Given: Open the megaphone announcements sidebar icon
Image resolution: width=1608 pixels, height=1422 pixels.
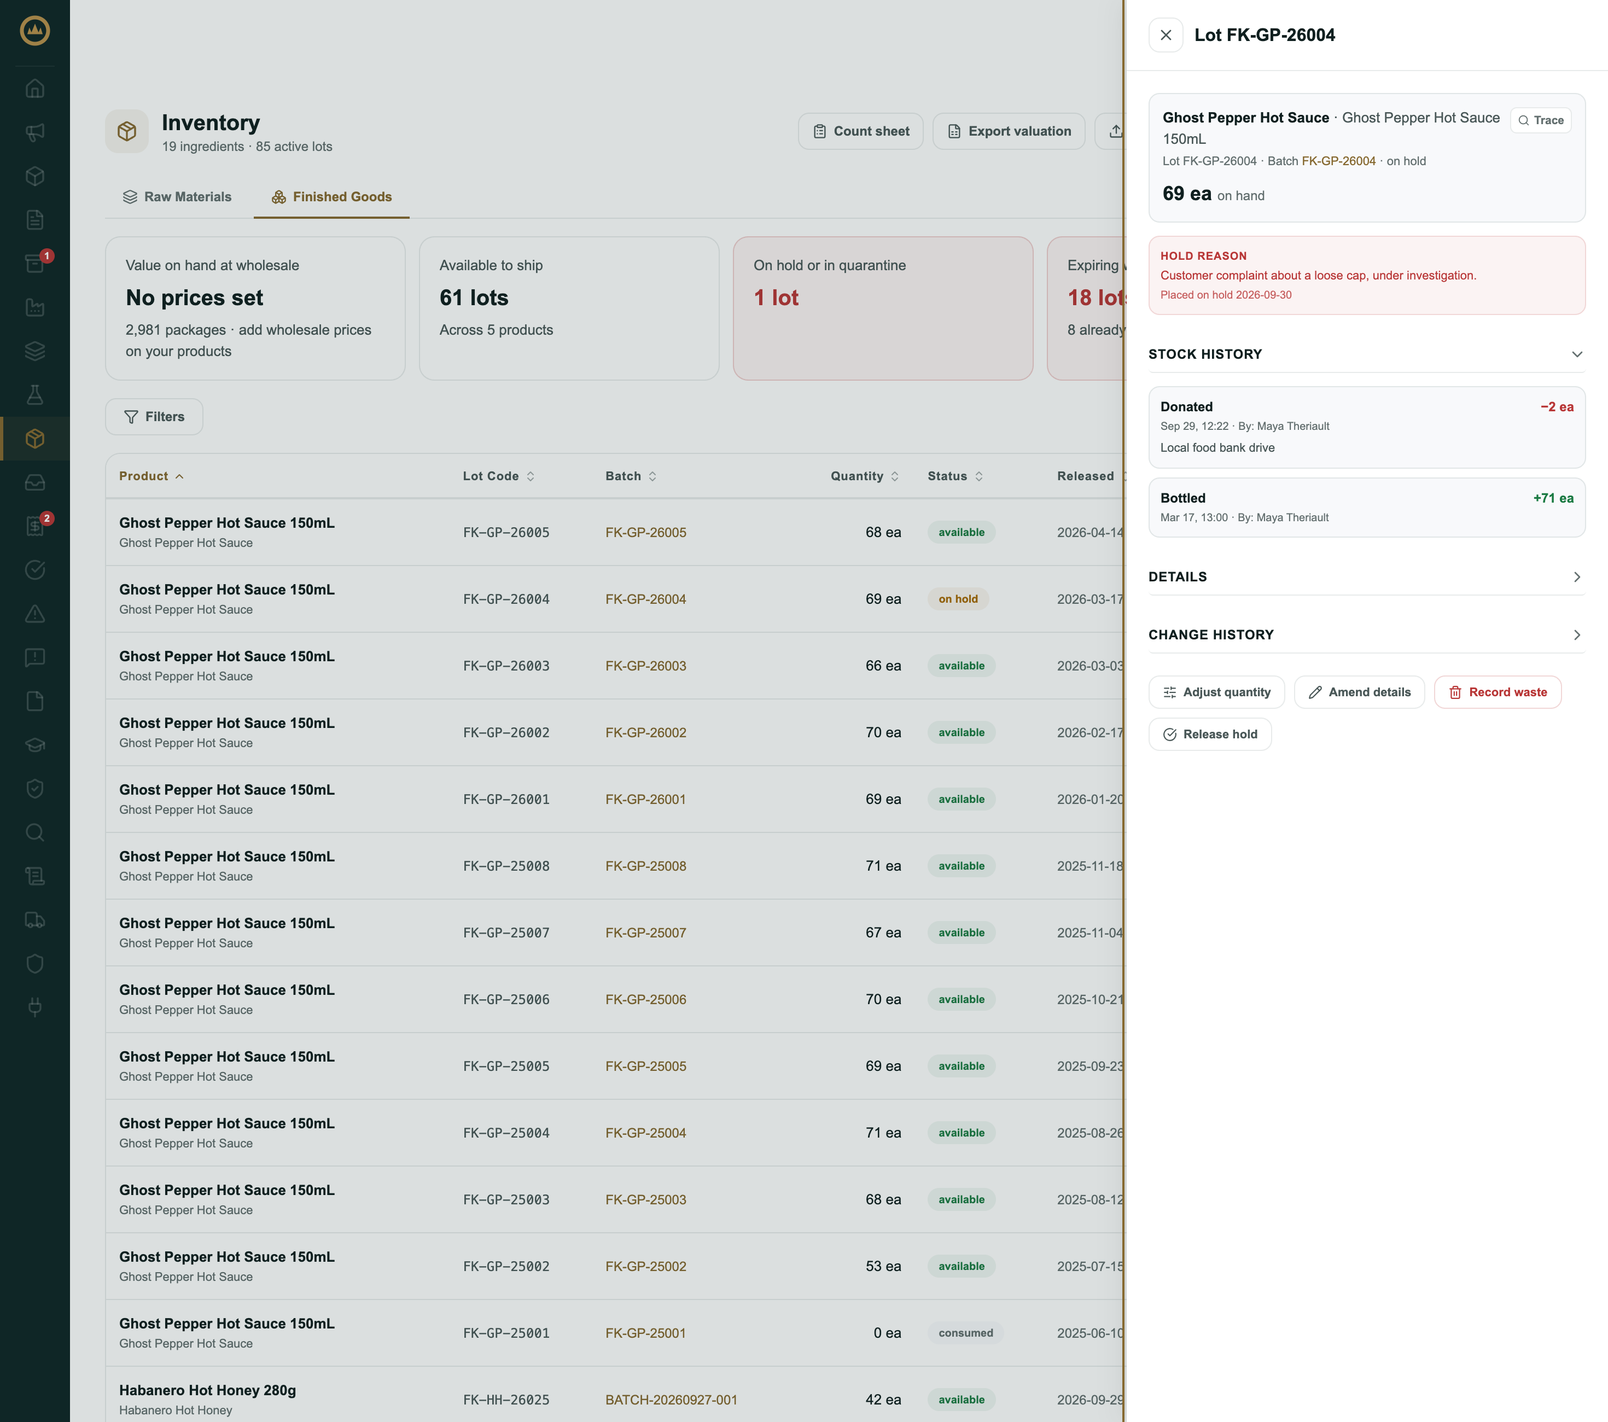Looking at the screenshot, I should [34, 132].
